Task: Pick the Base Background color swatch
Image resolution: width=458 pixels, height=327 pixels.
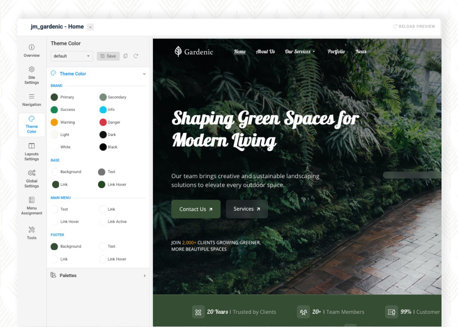Action: (55, 172)
